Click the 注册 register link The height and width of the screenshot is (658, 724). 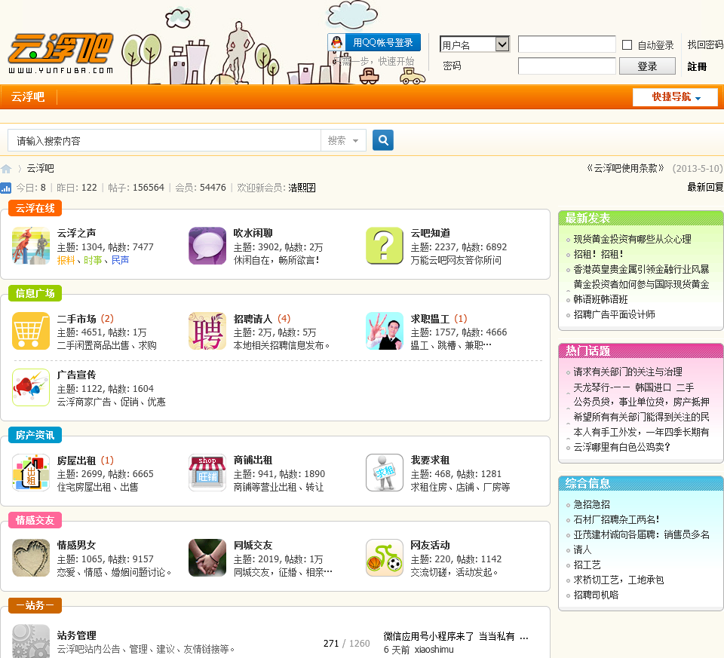tap(697, 66)
